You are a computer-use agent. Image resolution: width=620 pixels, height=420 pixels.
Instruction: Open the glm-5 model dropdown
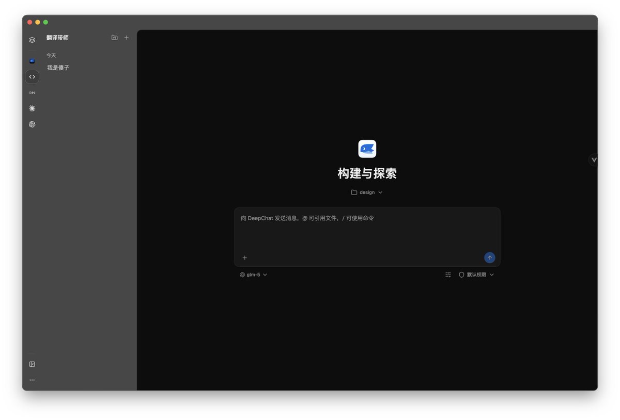(253, 275)
